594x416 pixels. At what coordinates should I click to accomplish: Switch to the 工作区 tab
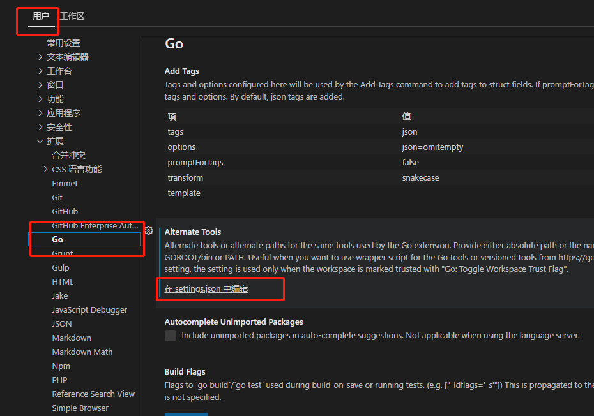pyautogui.click(x=72, y=16)
